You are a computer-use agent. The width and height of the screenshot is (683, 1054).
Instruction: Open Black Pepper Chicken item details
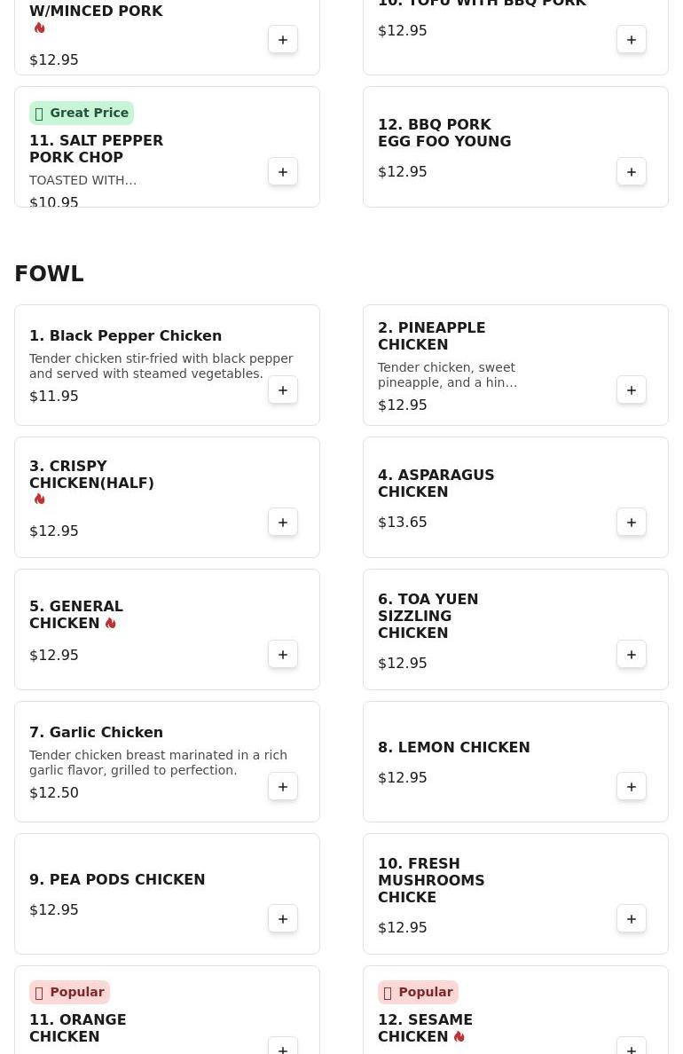click(125, 336)
